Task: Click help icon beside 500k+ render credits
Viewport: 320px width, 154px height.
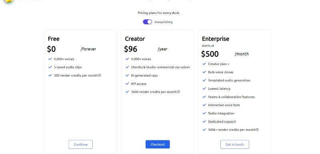Action: (257, 130)
